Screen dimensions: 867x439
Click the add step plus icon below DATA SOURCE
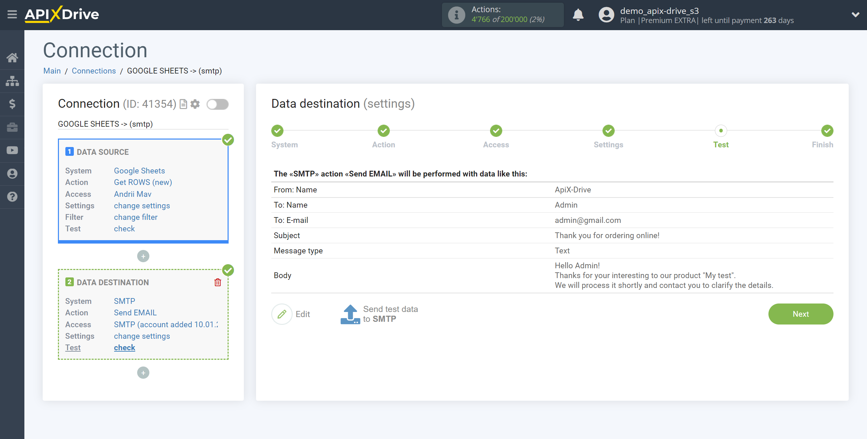(x=143, y=256)
